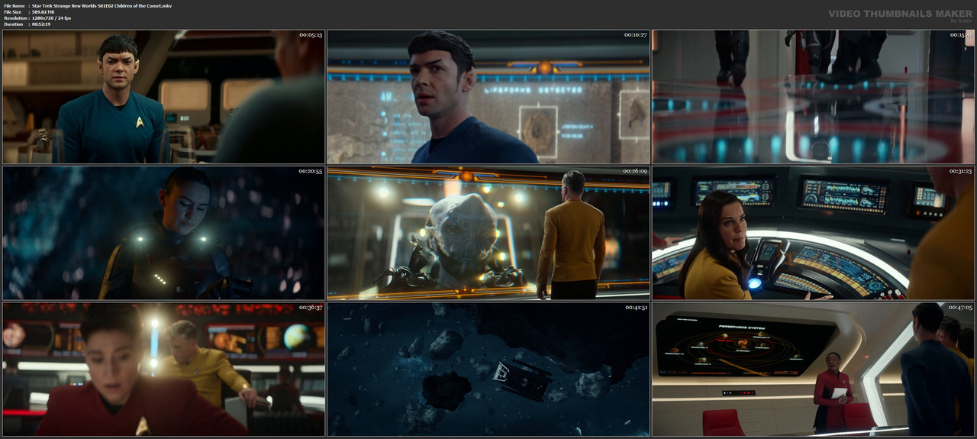The width and height of the screenshot is (977, 439).
Task: Open the transporter pad thumbnail in the top row
Action: click(x=813, y=97)
